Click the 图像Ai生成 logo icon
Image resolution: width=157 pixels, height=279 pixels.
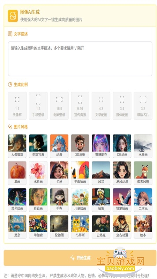(13, 16)
